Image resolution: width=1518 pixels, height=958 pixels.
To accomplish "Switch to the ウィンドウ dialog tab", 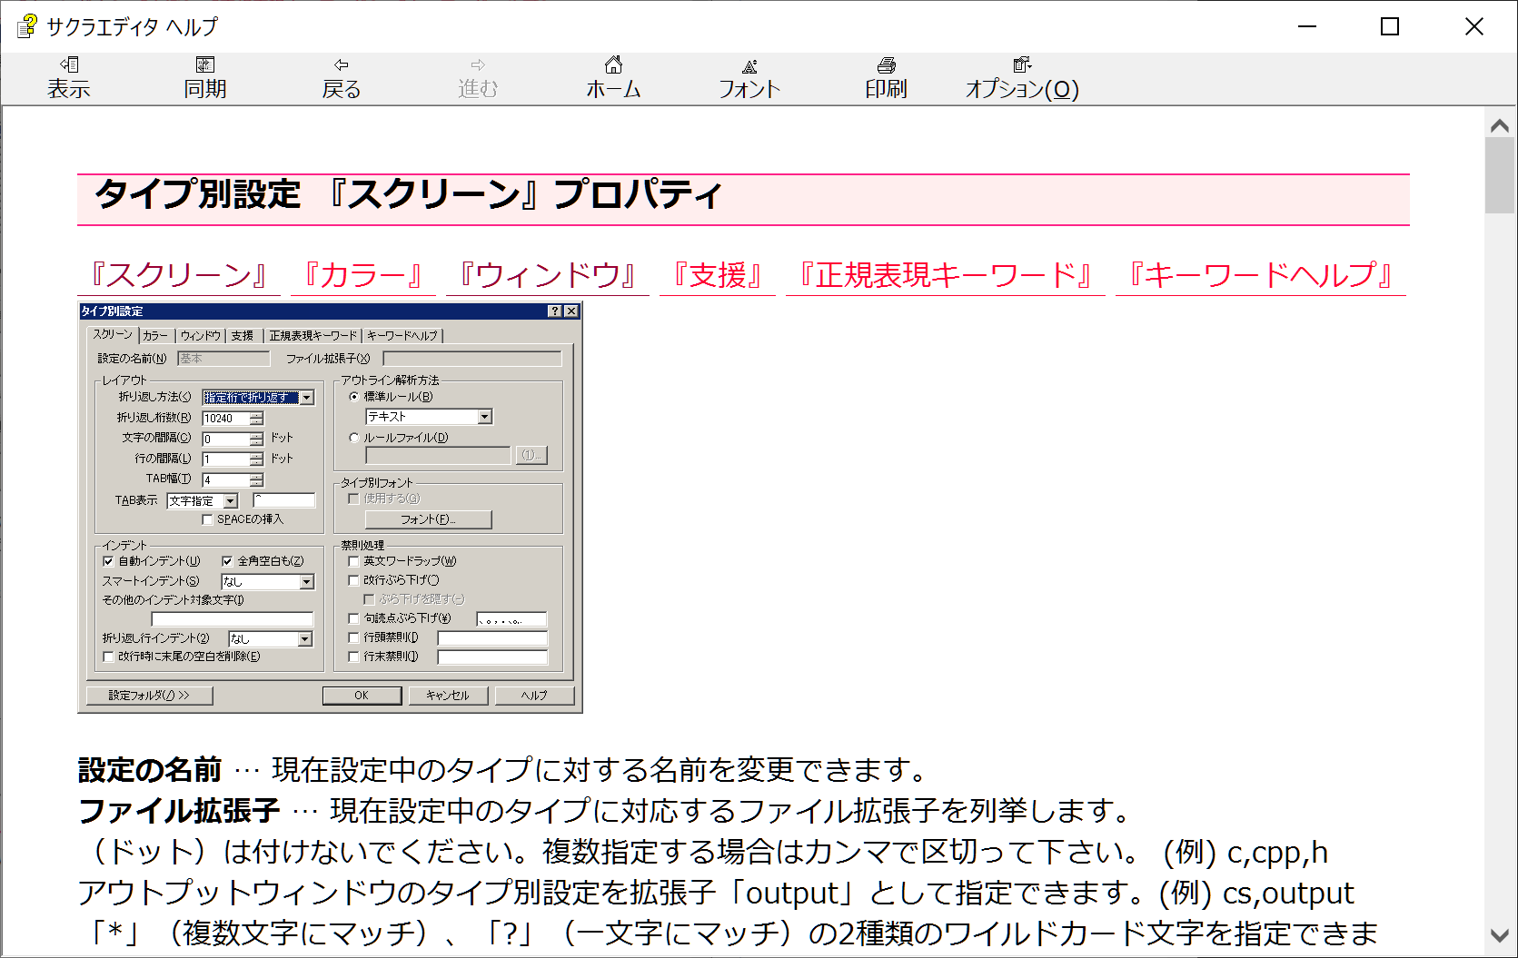I will [201, 336].
